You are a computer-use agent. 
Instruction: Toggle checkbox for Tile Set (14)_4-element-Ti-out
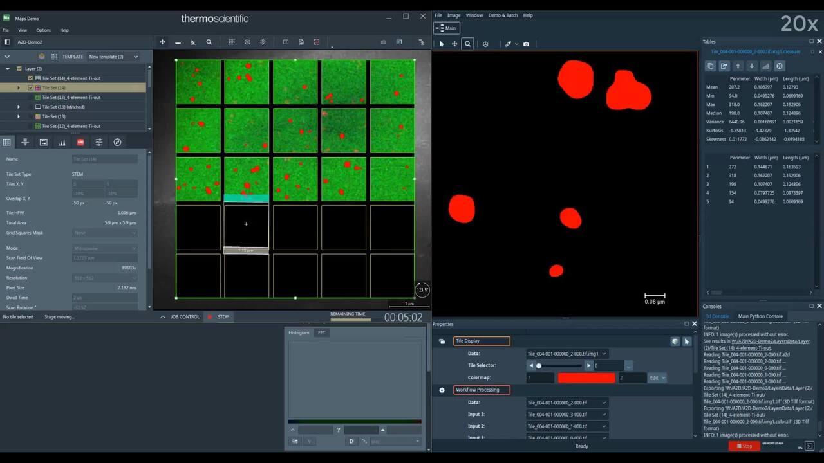30,78
